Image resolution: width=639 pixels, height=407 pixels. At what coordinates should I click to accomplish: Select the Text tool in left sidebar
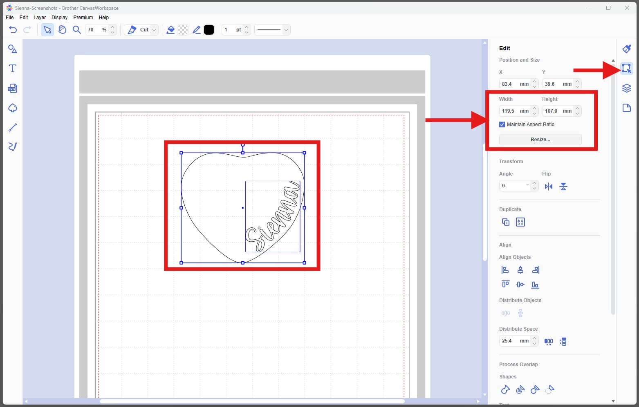13,68
